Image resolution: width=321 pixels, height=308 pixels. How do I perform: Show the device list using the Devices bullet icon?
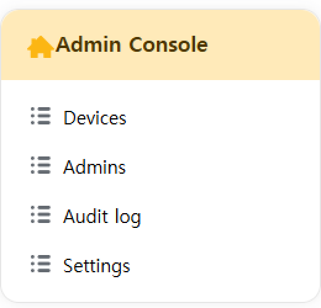coord(41,116)
